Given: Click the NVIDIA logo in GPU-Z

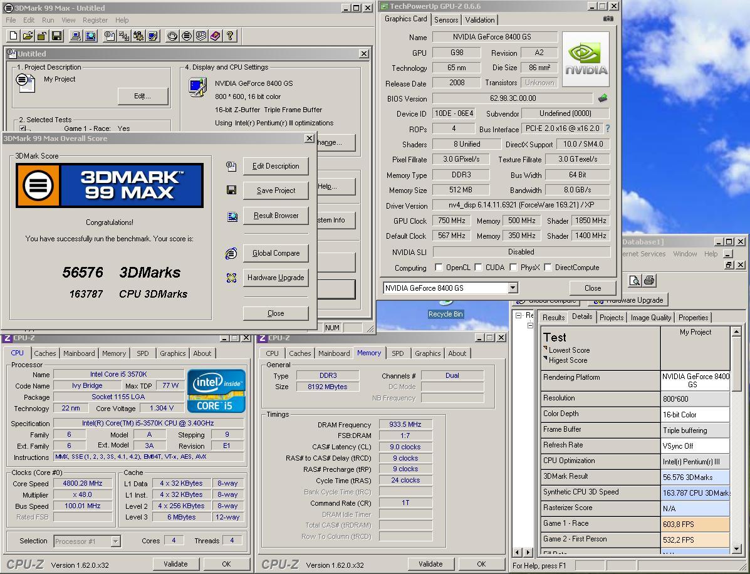Looking at the screenshot, I should click(x=586, y=60).
